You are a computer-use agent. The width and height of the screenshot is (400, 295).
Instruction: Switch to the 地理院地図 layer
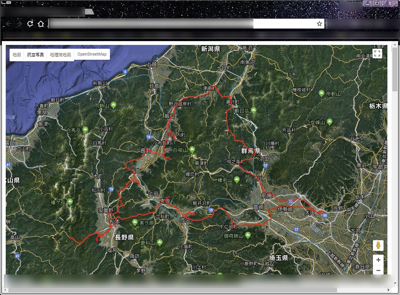60,55
